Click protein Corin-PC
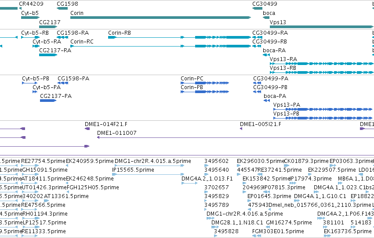The width and height of the screenshot is (374, 238). pyautogui.click(x=205, y=83)
